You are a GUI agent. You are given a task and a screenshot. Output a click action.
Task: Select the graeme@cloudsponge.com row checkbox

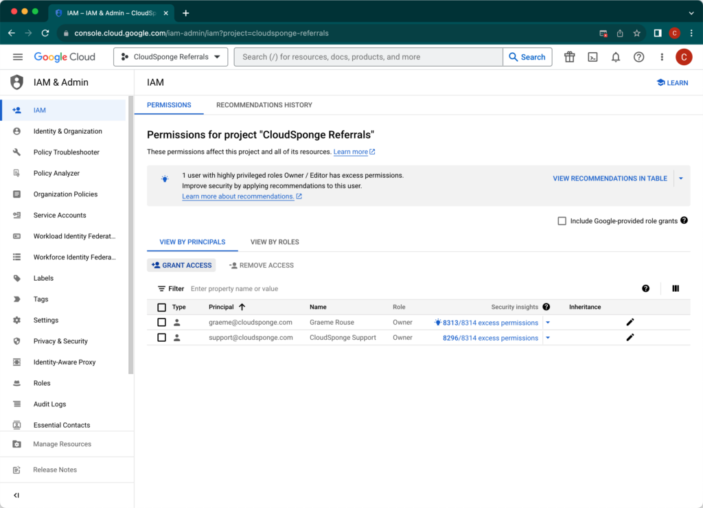pos(162,322)
